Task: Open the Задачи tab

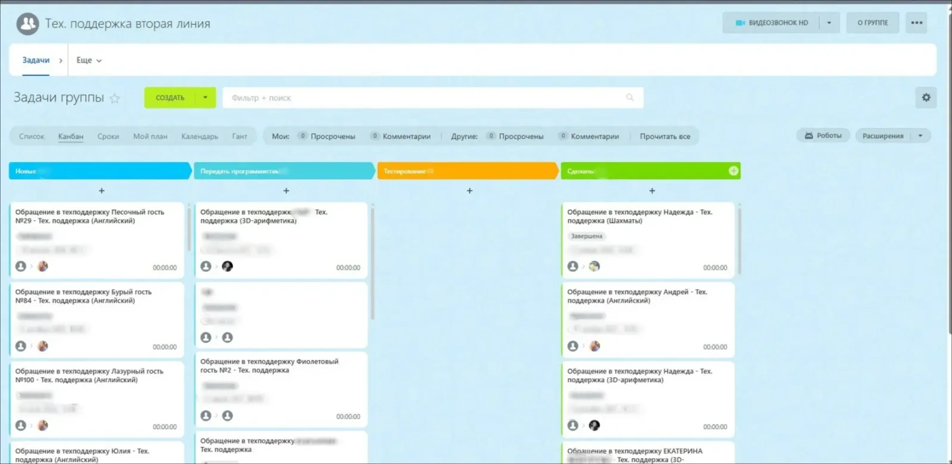Action: coord(36,60)
